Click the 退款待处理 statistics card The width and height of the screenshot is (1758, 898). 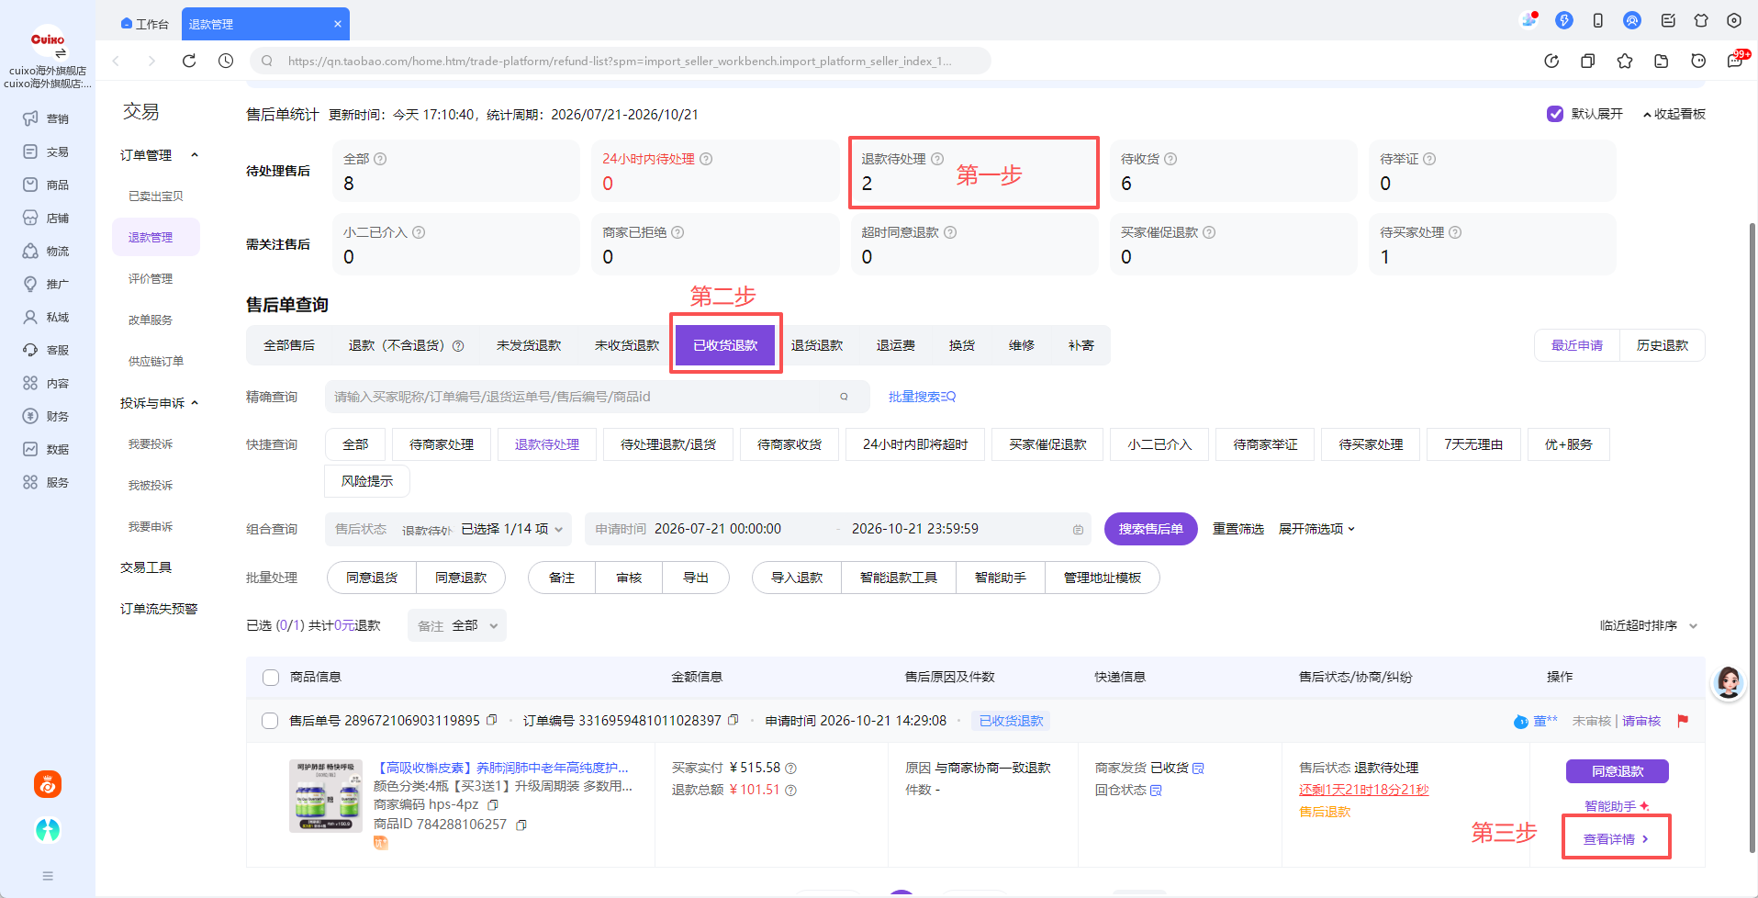(974, 173)
